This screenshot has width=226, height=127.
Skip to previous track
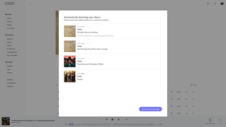pyautogui.click(x=106, y=119)
